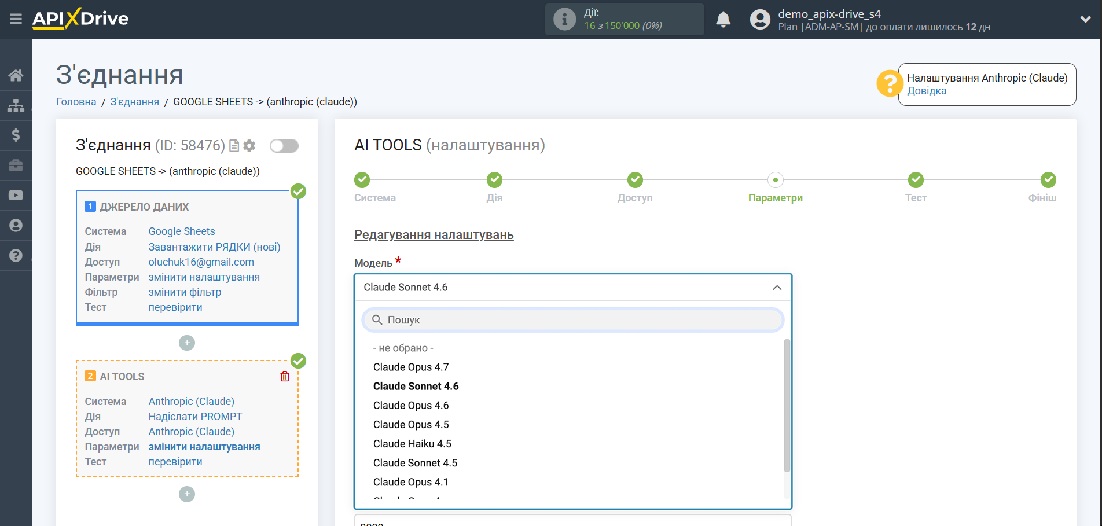Click the yellow help question mark icon

(889, 84)
